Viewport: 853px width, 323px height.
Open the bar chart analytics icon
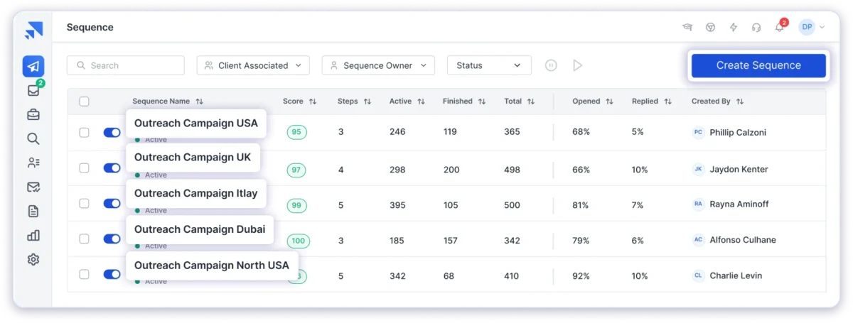click(x=33, y=235)
